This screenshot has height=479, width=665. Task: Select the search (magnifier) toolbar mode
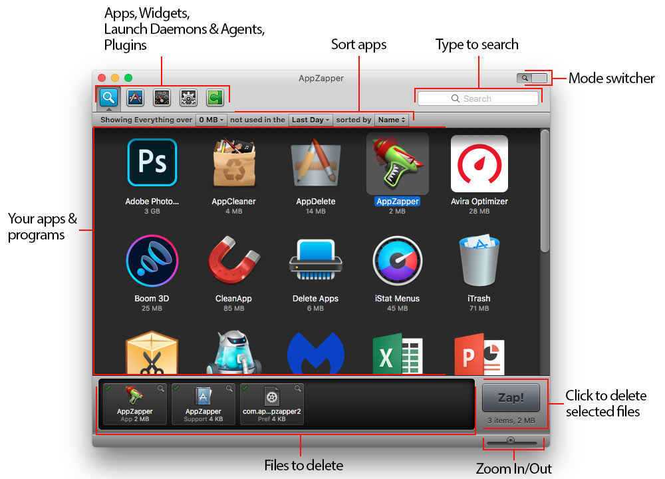[108, 98]
